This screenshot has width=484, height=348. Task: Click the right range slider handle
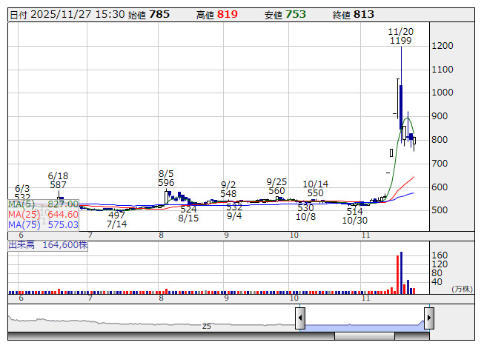click(428, 318)
